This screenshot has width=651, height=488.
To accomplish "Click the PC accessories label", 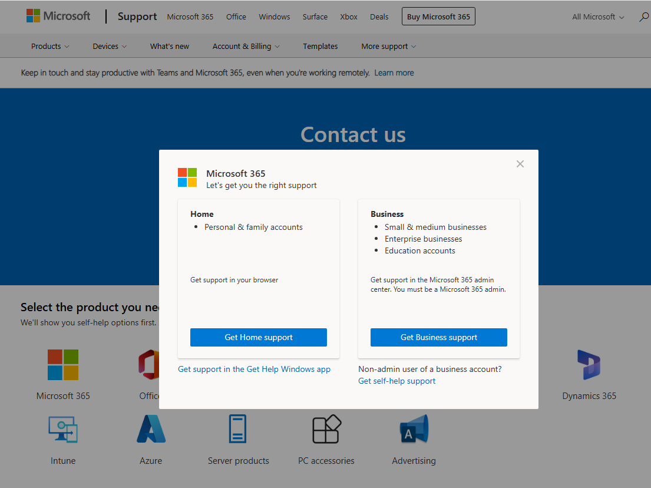I will point(326,460).
